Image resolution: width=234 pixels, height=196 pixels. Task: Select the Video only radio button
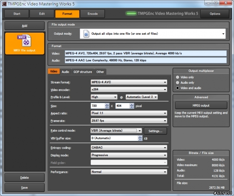pyautogui.click(x=178, y=77)
